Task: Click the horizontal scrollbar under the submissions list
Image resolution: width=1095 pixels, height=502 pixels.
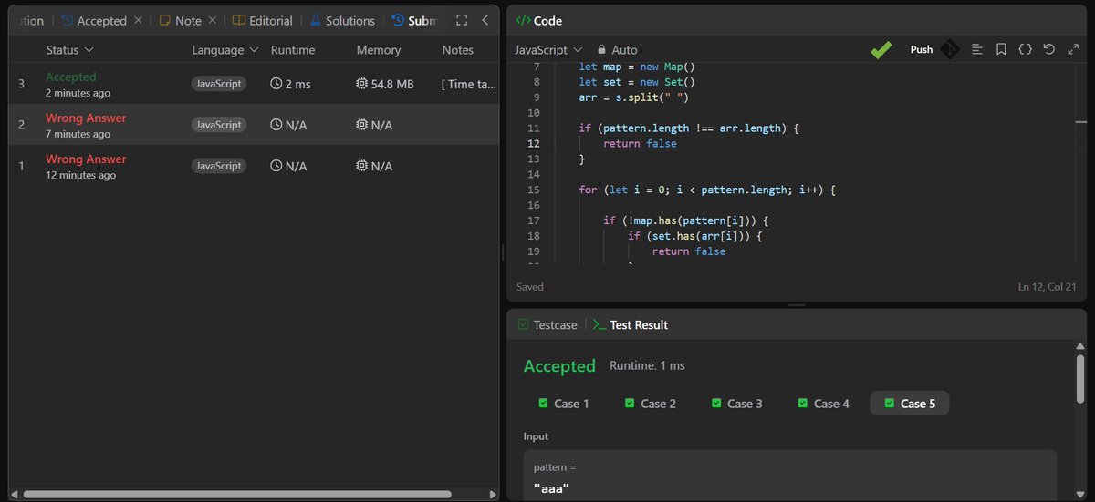Action: pos(237,494)
